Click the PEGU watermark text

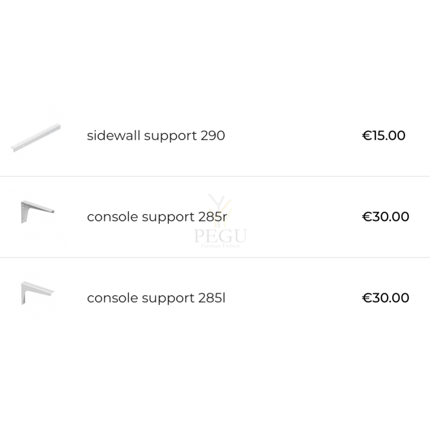coord(220,236)
